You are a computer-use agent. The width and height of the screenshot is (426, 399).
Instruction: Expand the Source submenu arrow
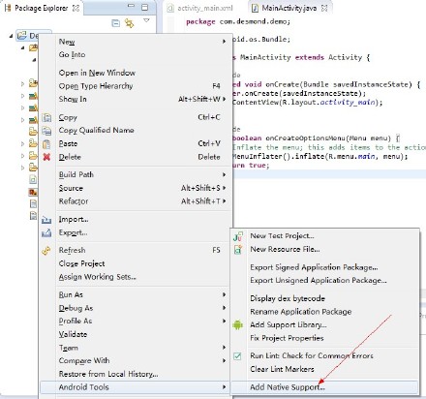point(224,188)
